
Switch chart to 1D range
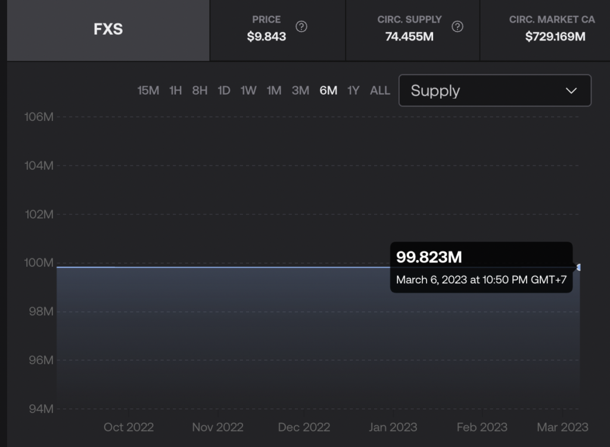[224, 90]
